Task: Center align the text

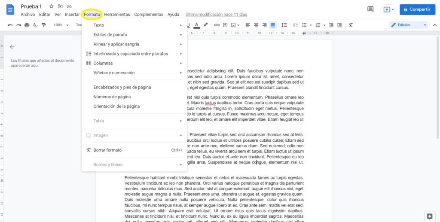Action: click(x=256, y=25)
